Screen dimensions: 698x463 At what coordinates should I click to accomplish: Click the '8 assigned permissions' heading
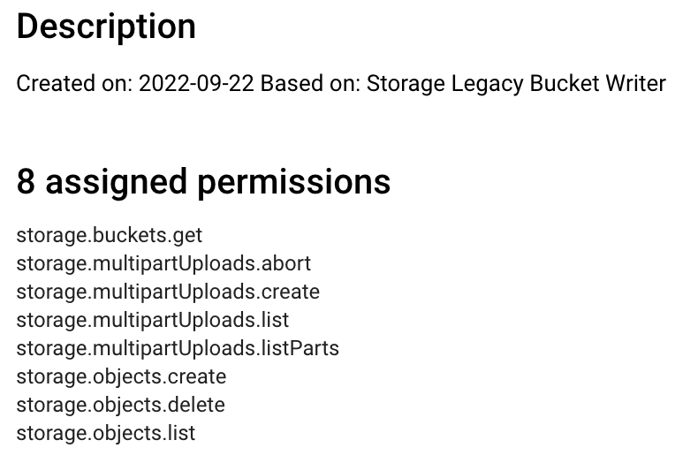tap(203, 182)
